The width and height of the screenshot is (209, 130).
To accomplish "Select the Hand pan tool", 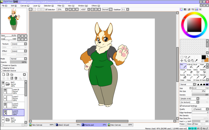I will pos(192,61).
